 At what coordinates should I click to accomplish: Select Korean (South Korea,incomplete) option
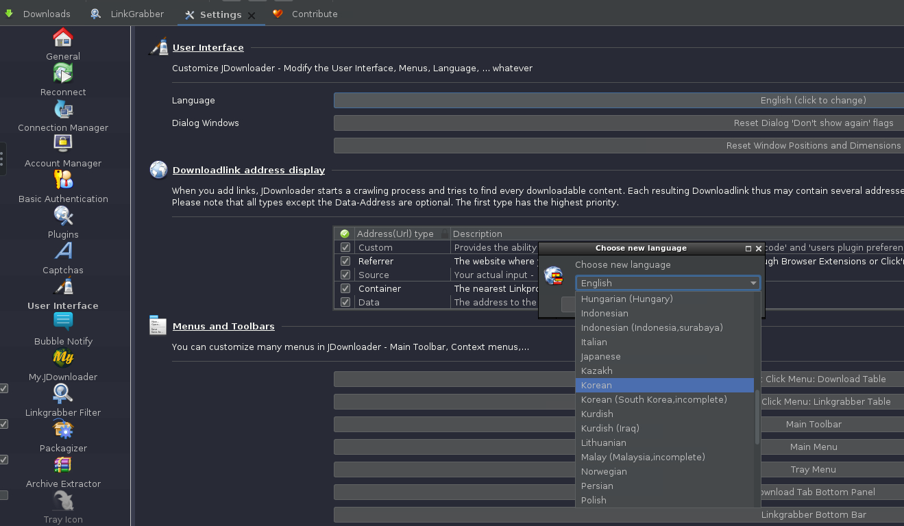tap(665, 399)
